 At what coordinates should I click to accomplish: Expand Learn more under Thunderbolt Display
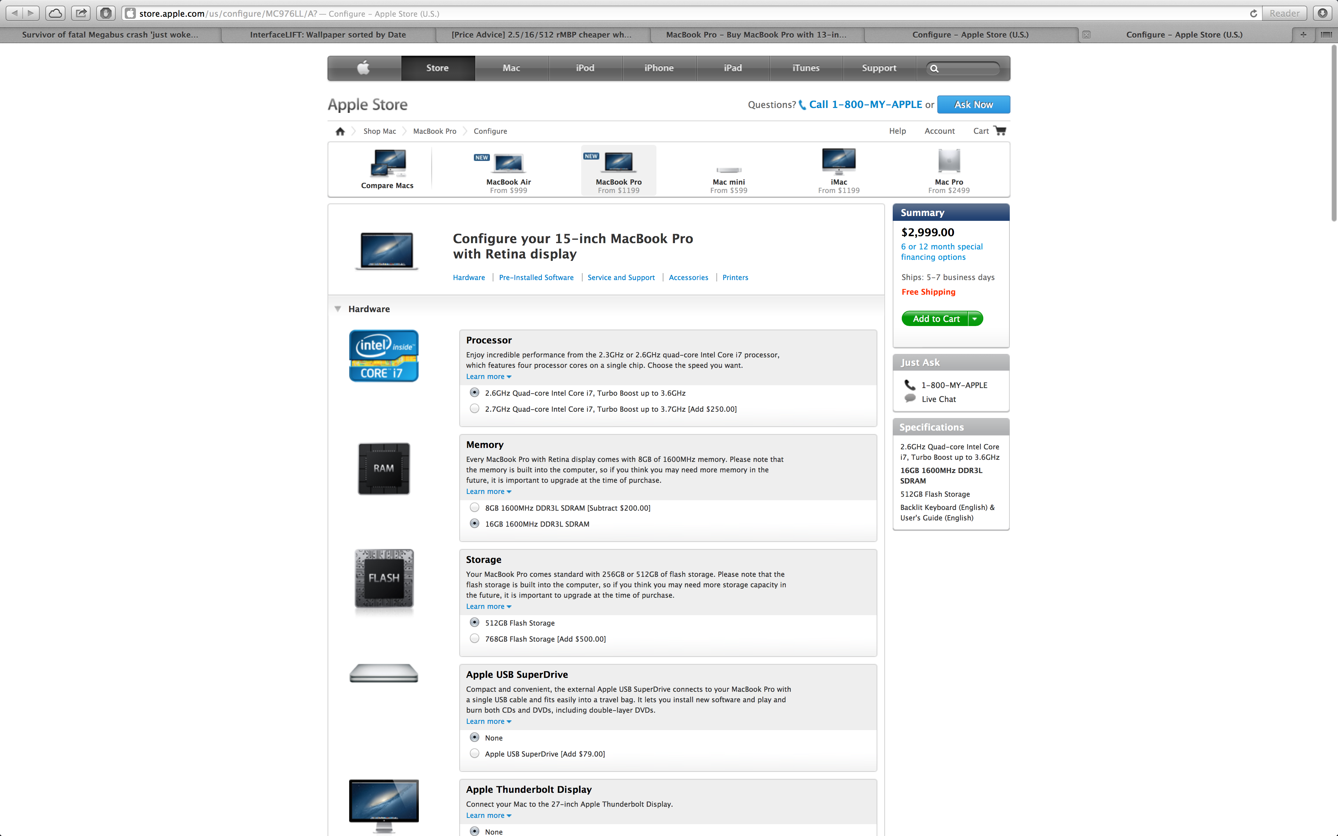pos(489,815)
